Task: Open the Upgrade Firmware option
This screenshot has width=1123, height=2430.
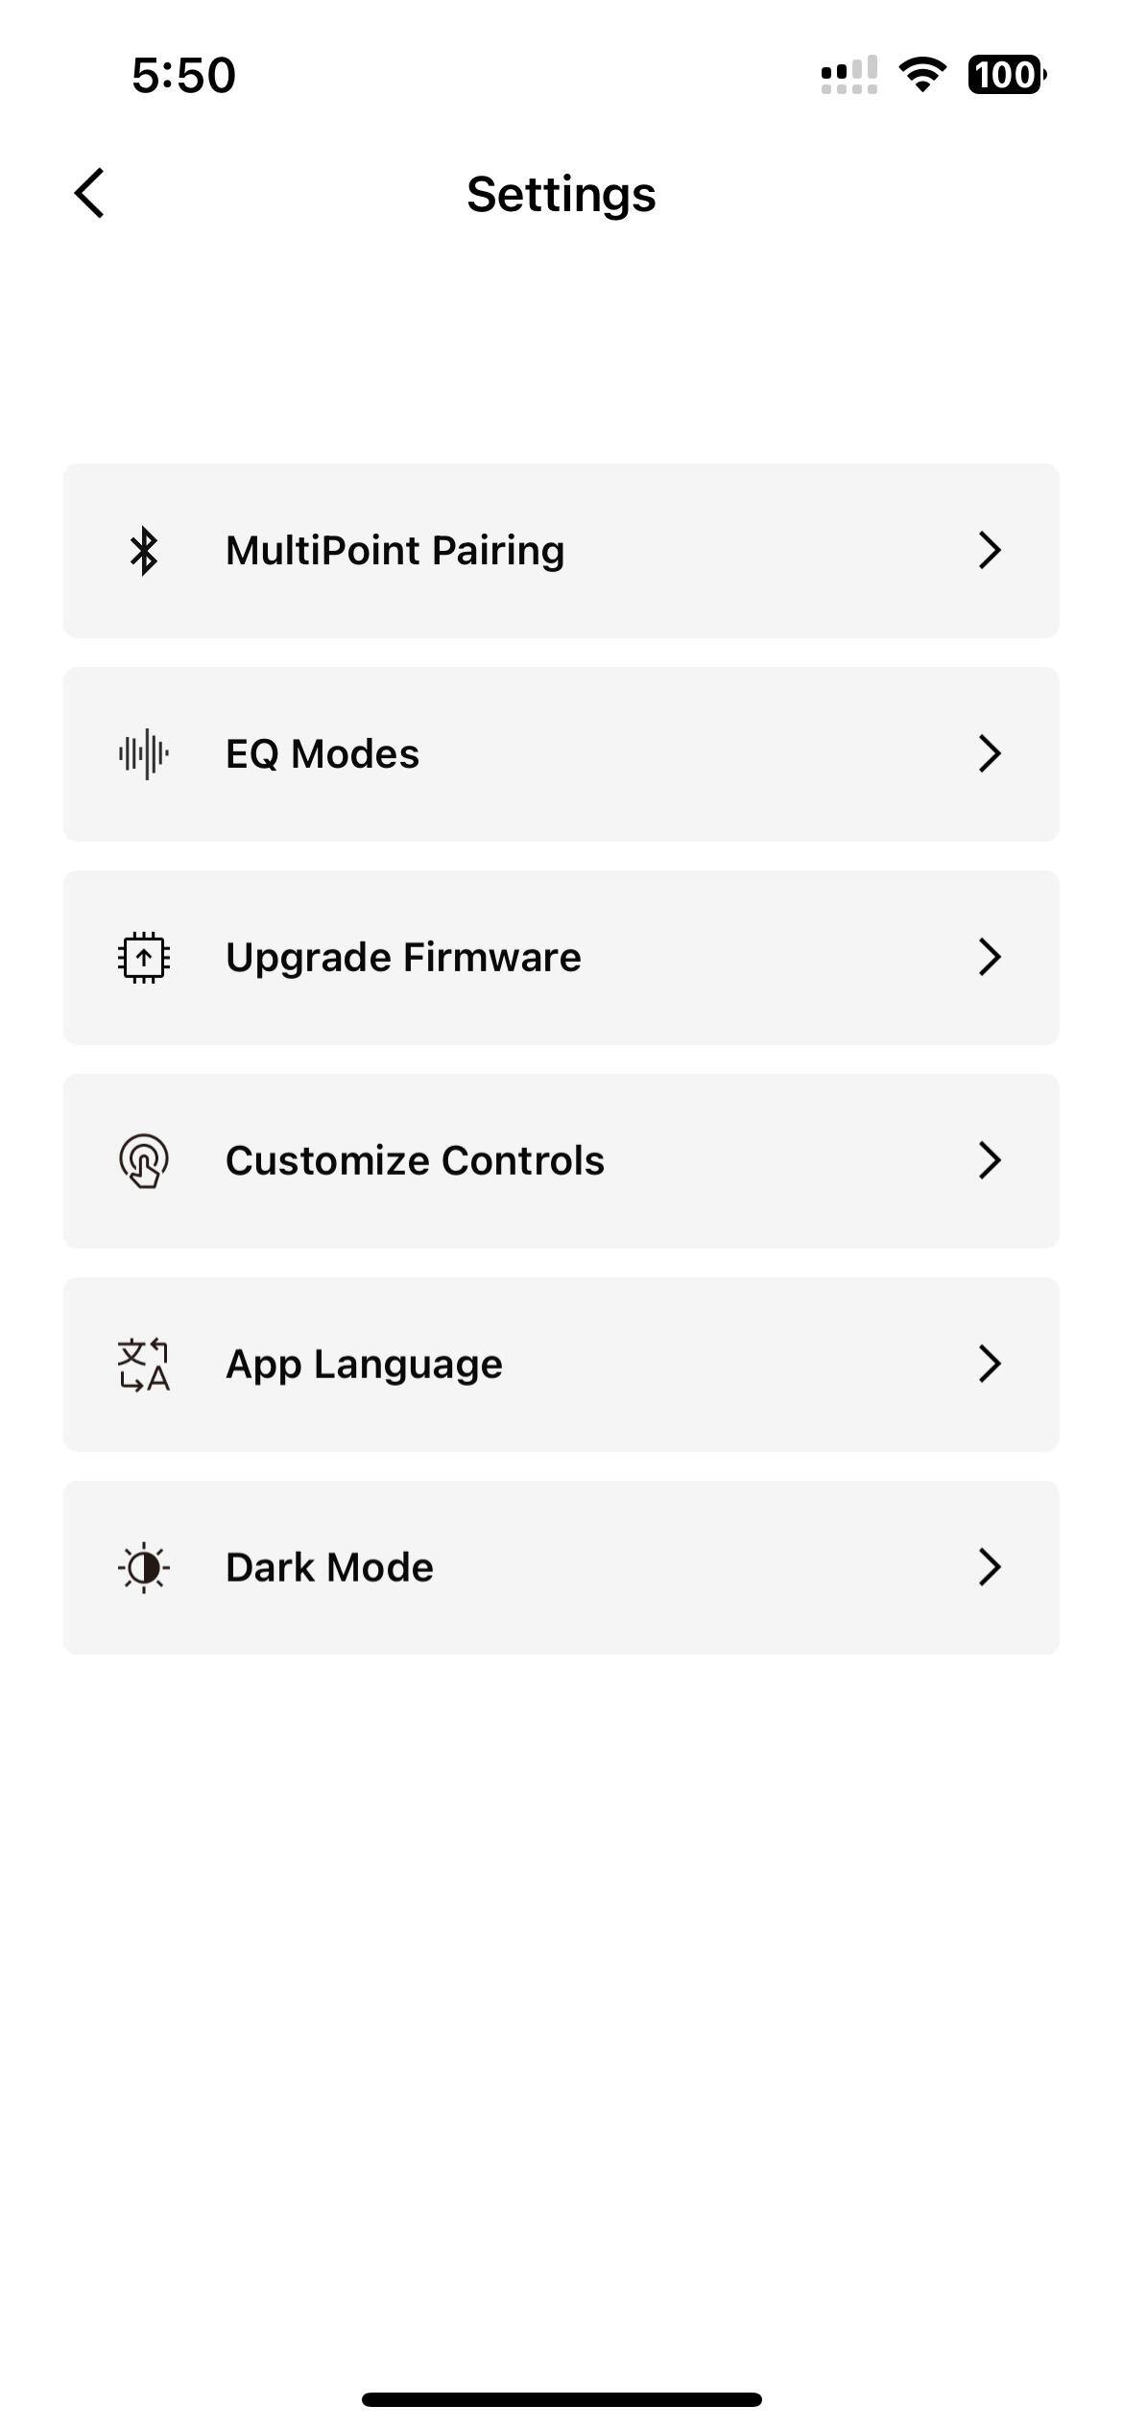Action: [403, 958]
